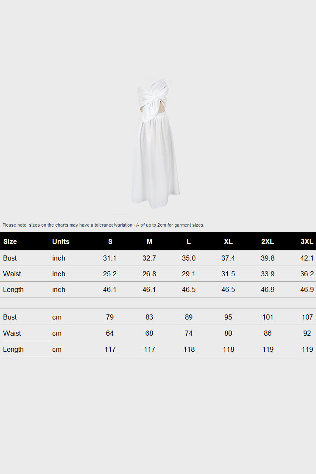
Task: Click the Waist label in the cm section
Action: (x=12, y=333)
